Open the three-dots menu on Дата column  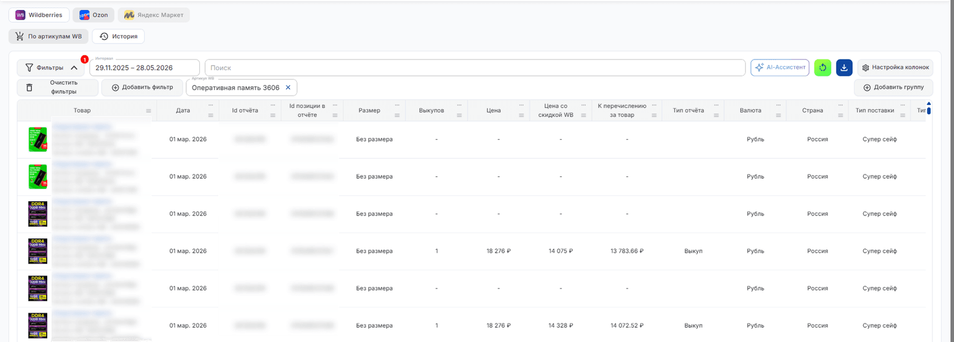pyautogui.click(x=211, y=105)
